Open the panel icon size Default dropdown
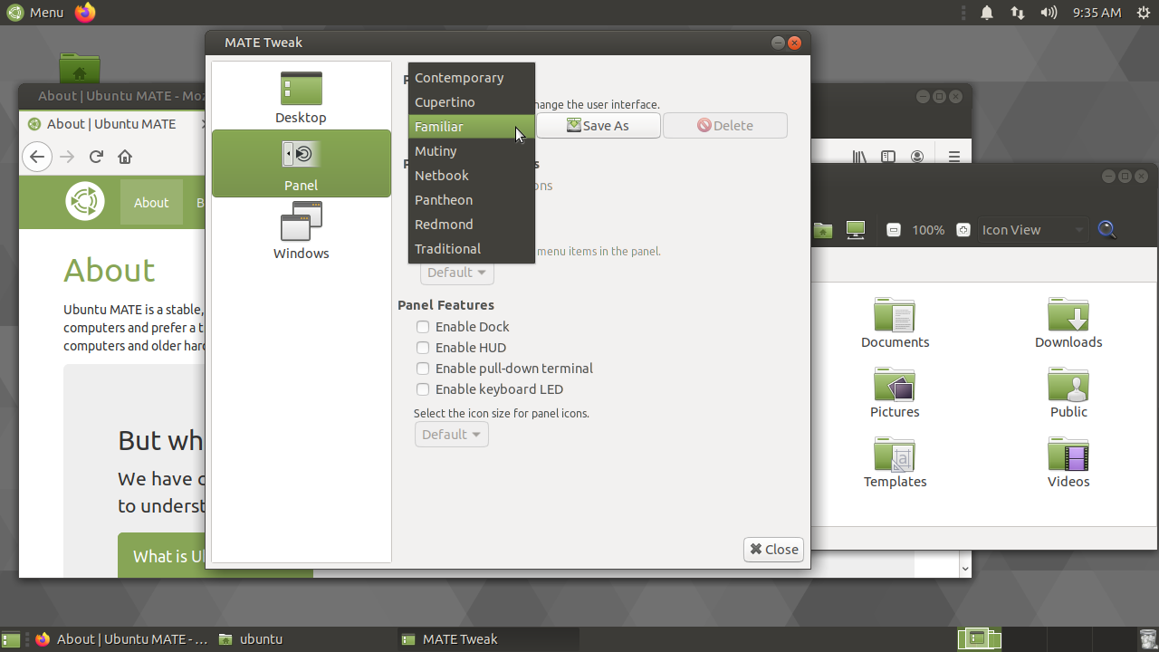This screenshot has width=1159, height=652. pyautogui.click(x=452, y=435)
